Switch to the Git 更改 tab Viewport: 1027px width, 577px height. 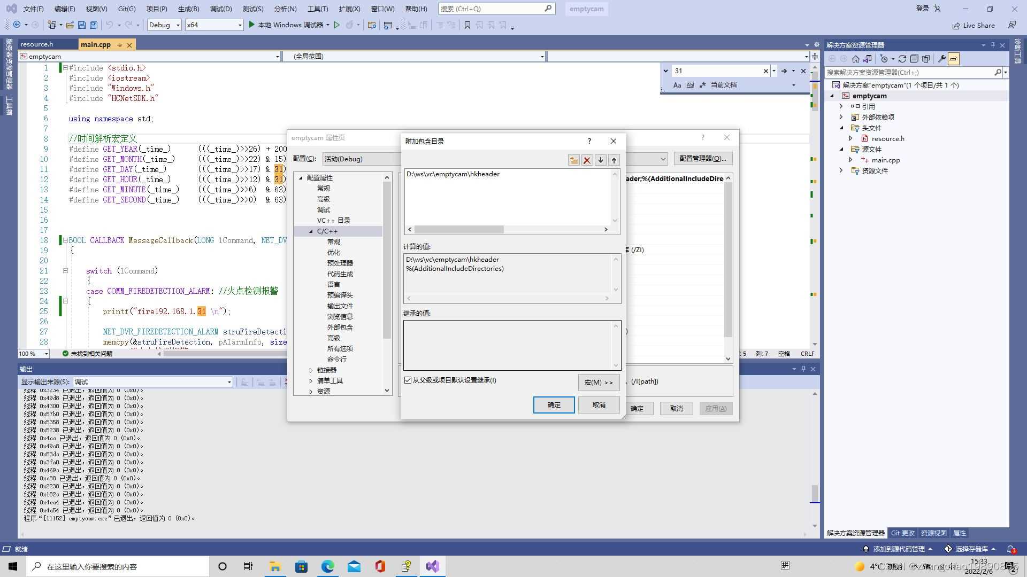902,533
